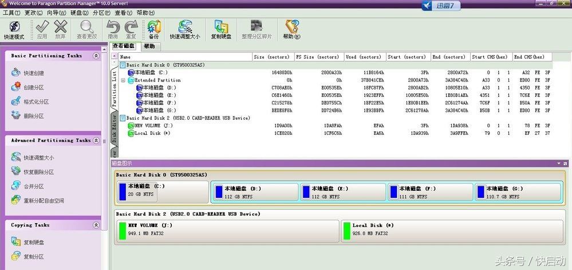This screenshot has height=270, width=572.
Task: Open the 分区(P) menu
Action: point(101,12)
